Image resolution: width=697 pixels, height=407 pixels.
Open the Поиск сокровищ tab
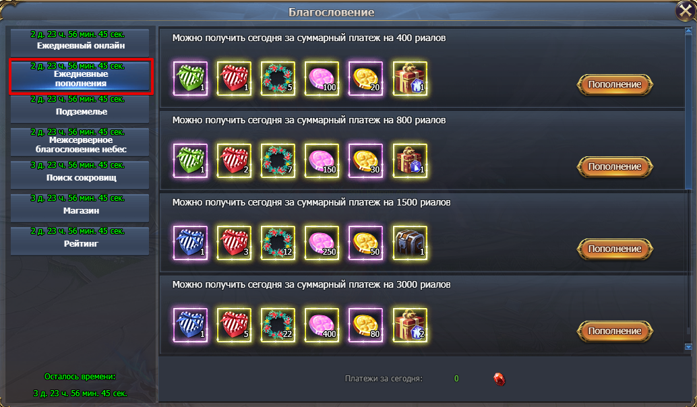(80, 174)
